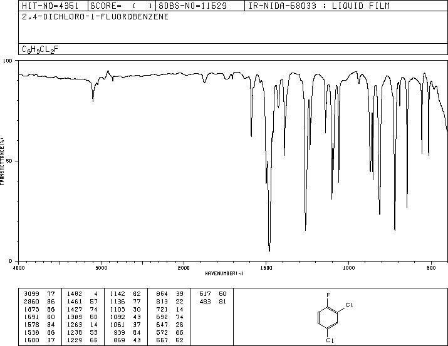Click the 1263 peak table entry
448x346 pixels.
coord(82,325)
